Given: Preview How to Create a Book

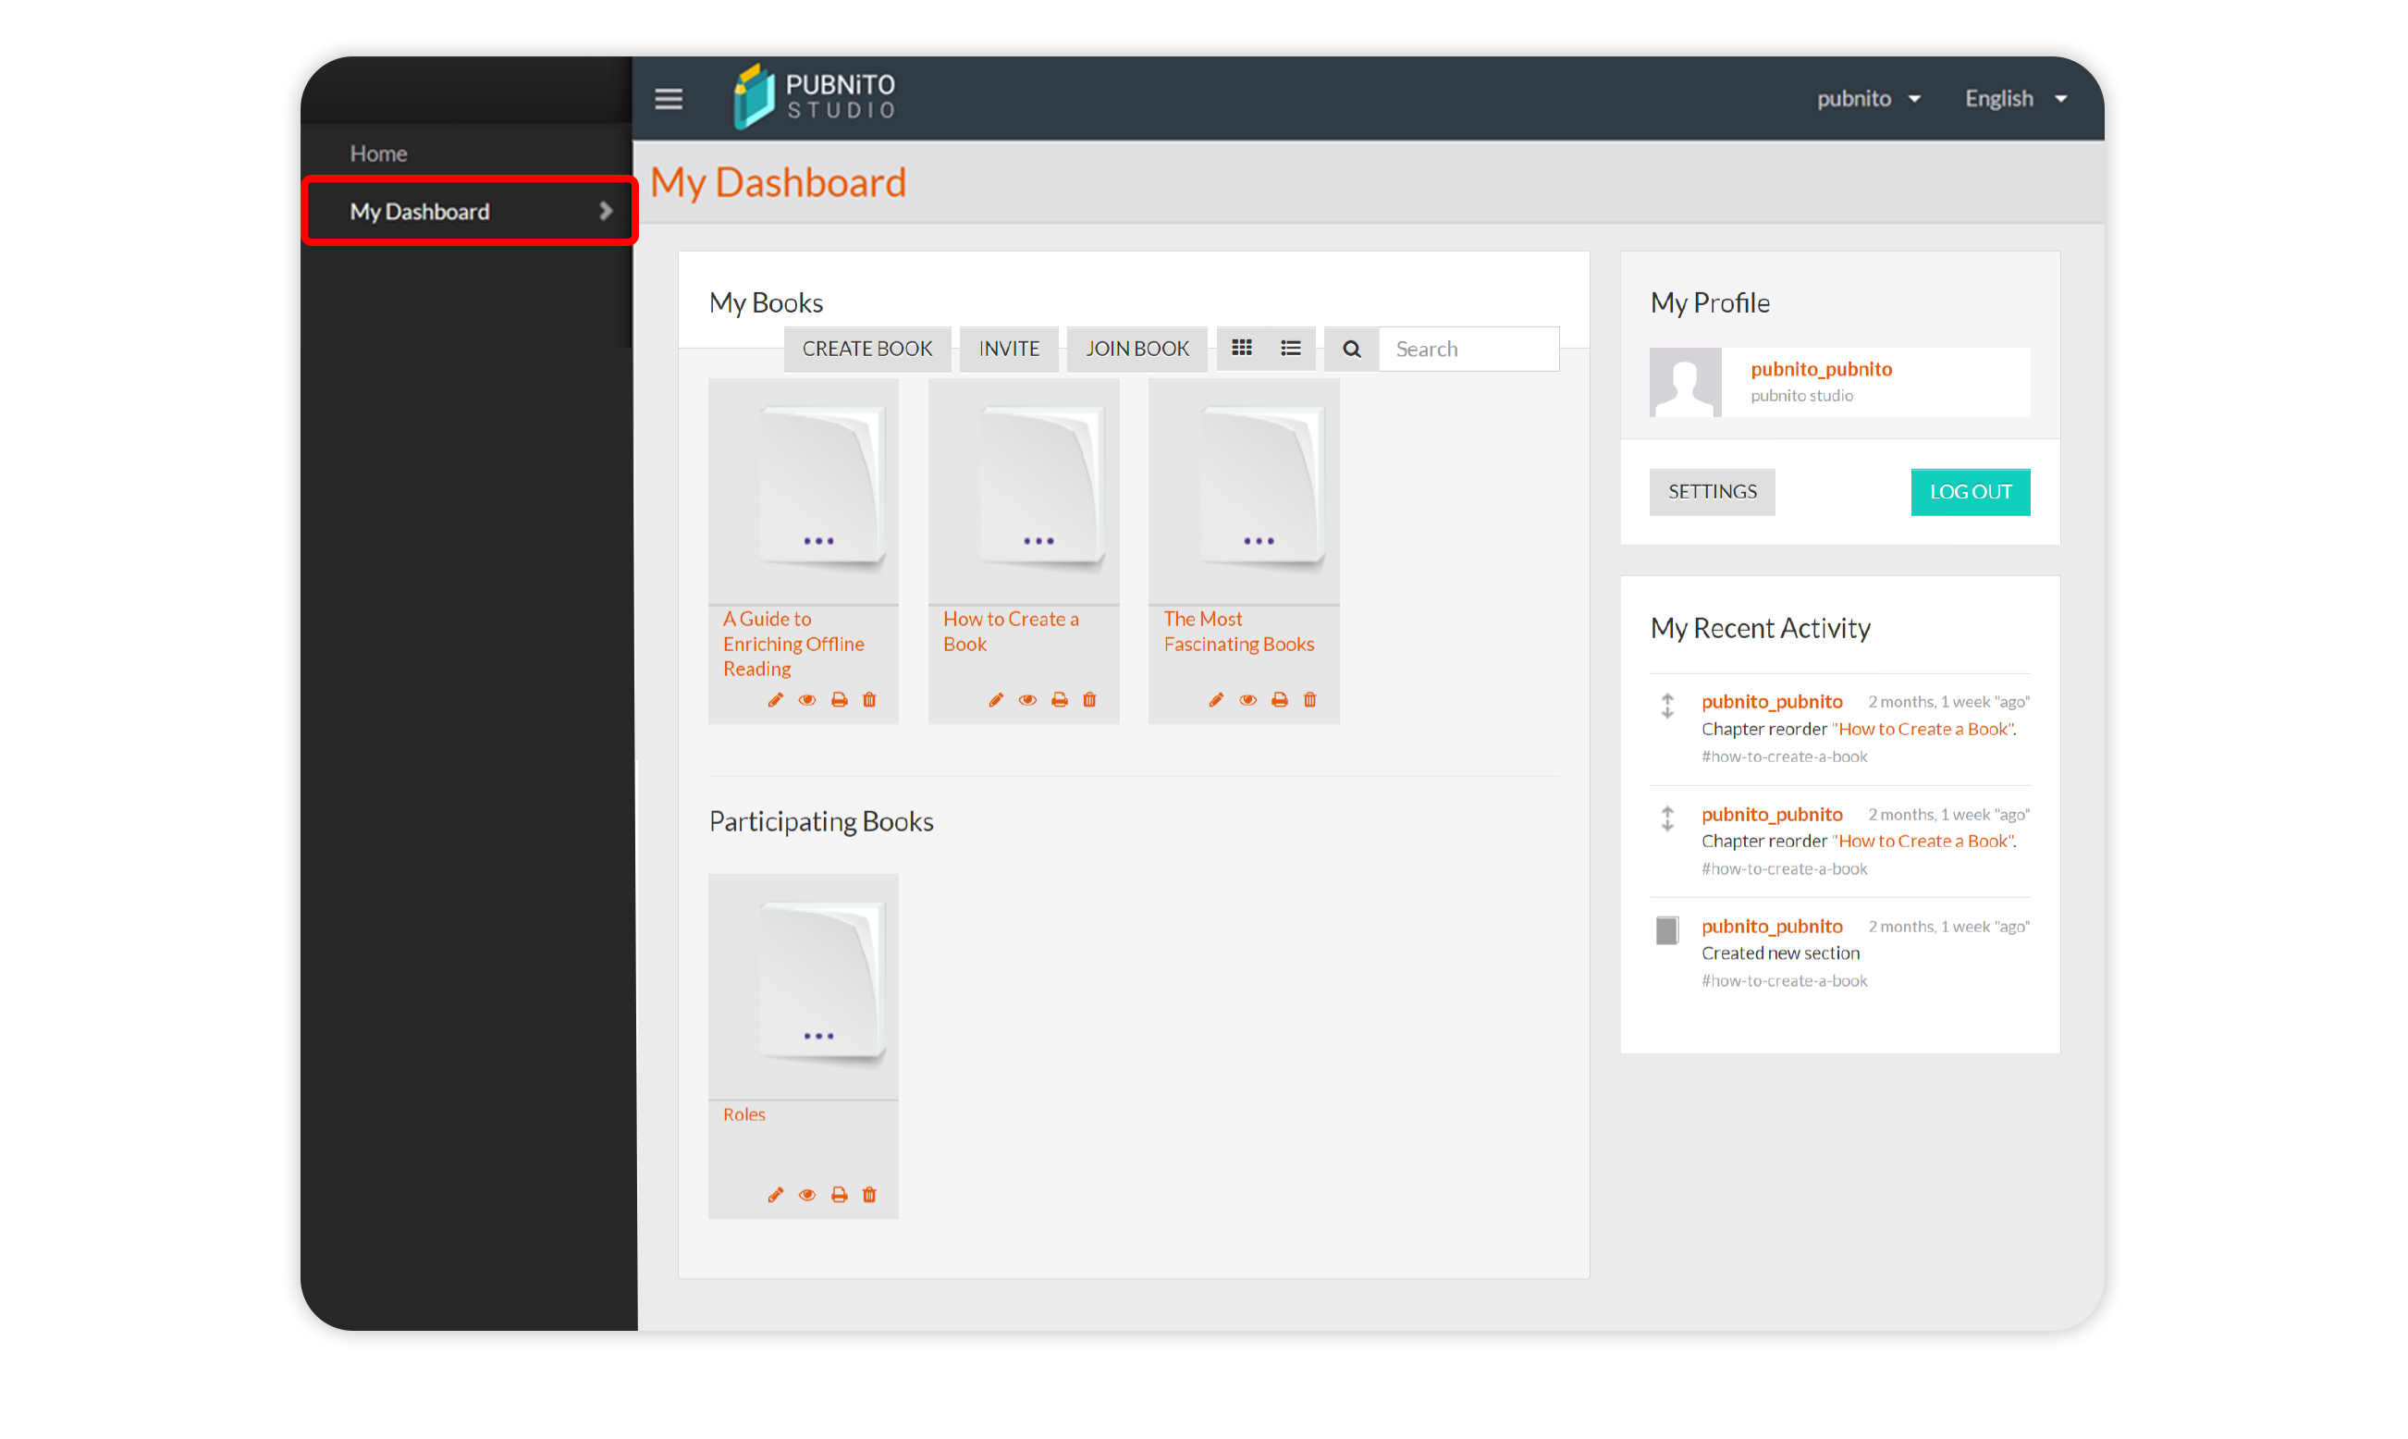Looking at the screenshot, I should (1027, 699).
